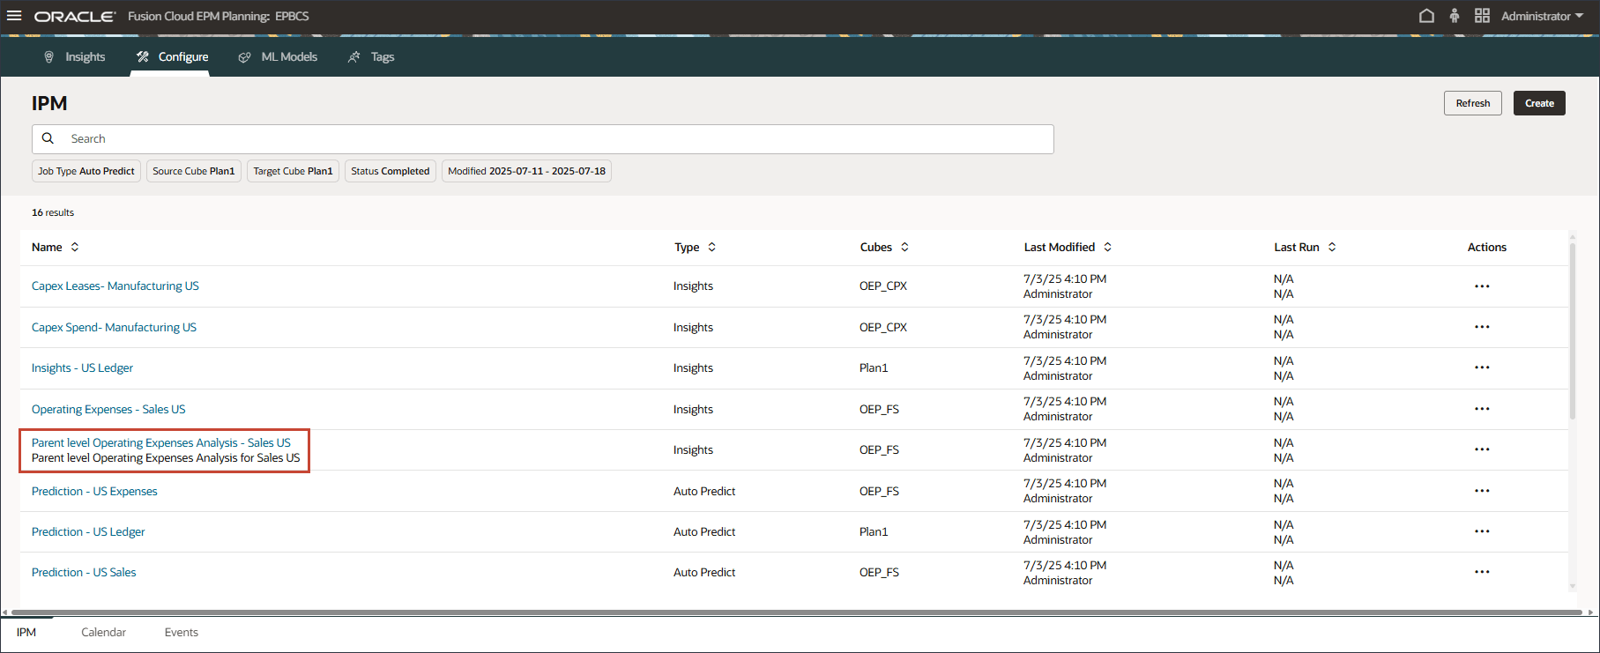The width and height of the screenshot is (1600, 653).
Task: Open actions menu for Prediction - US Expenses
Action: pos(1482,491)
